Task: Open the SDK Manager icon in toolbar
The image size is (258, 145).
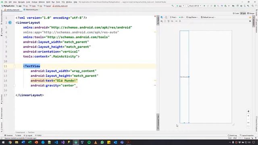Action: 248,6
